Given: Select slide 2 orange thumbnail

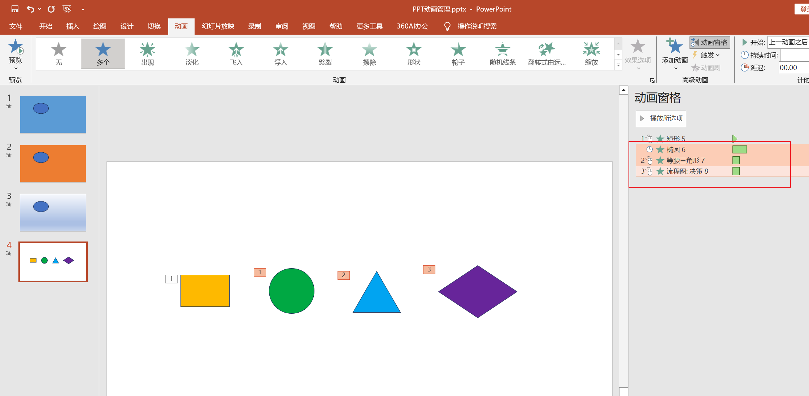Looking at the screenshot, I should [x=53, y=164].
